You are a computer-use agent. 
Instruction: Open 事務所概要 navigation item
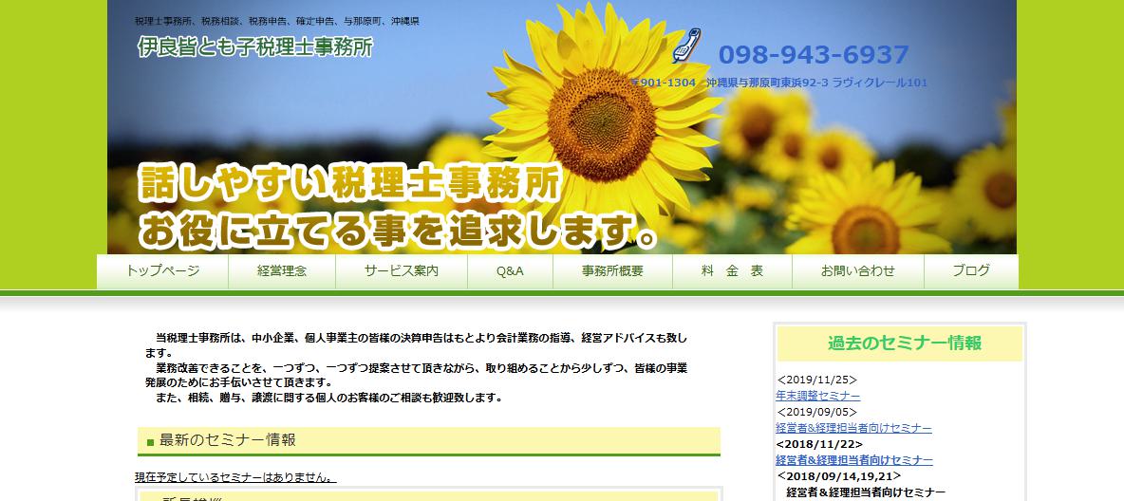[613, 271]
